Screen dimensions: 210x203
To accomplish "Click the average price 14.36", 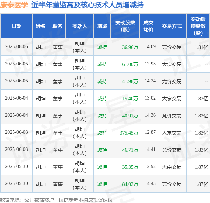I will click(150, 115).
